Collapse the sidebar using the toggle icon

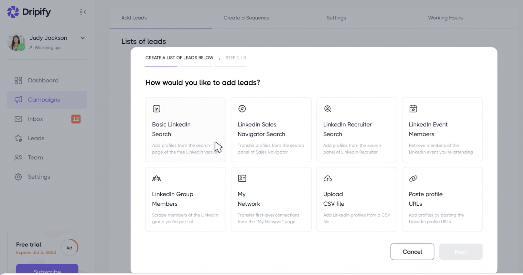tap(83, 12)
